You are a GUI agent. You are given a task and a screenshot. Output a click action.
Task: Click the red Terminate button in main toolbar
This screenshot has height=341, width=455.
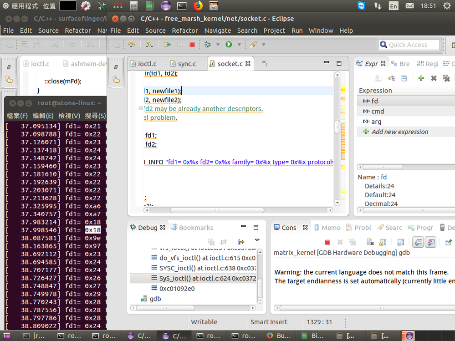point(192,45)
